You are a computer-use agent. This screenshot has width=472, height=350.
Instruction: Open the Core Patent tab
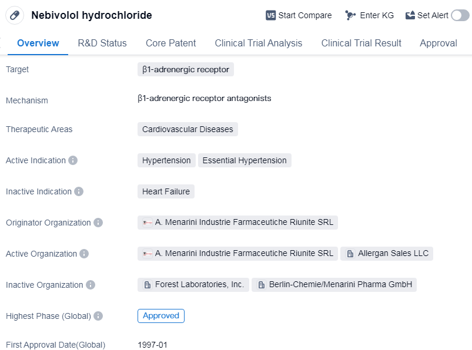[x=171, y=43]
